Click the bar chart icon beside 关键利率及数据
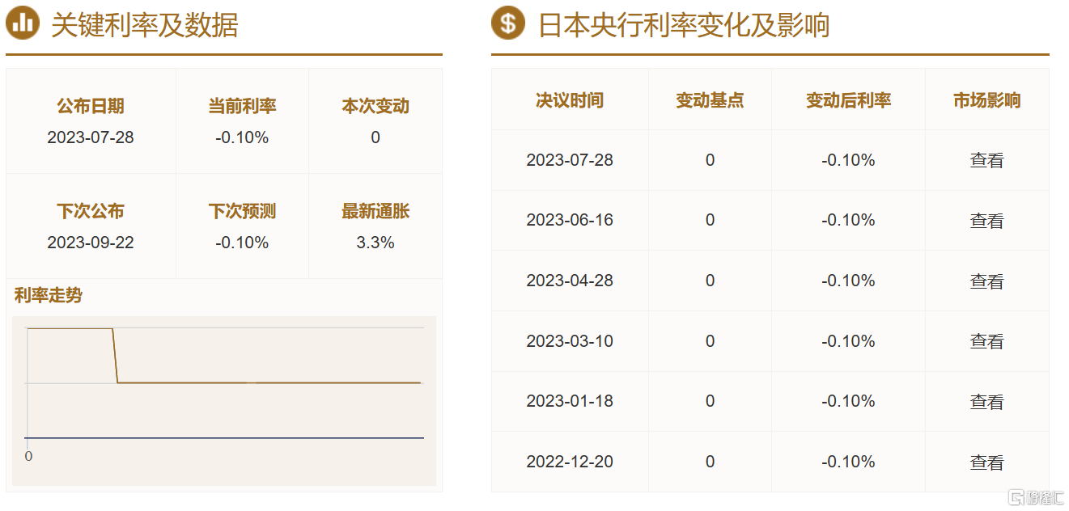Image resolution: width=1069 pixels, height=511 pixels. click(x=23, y=23)
